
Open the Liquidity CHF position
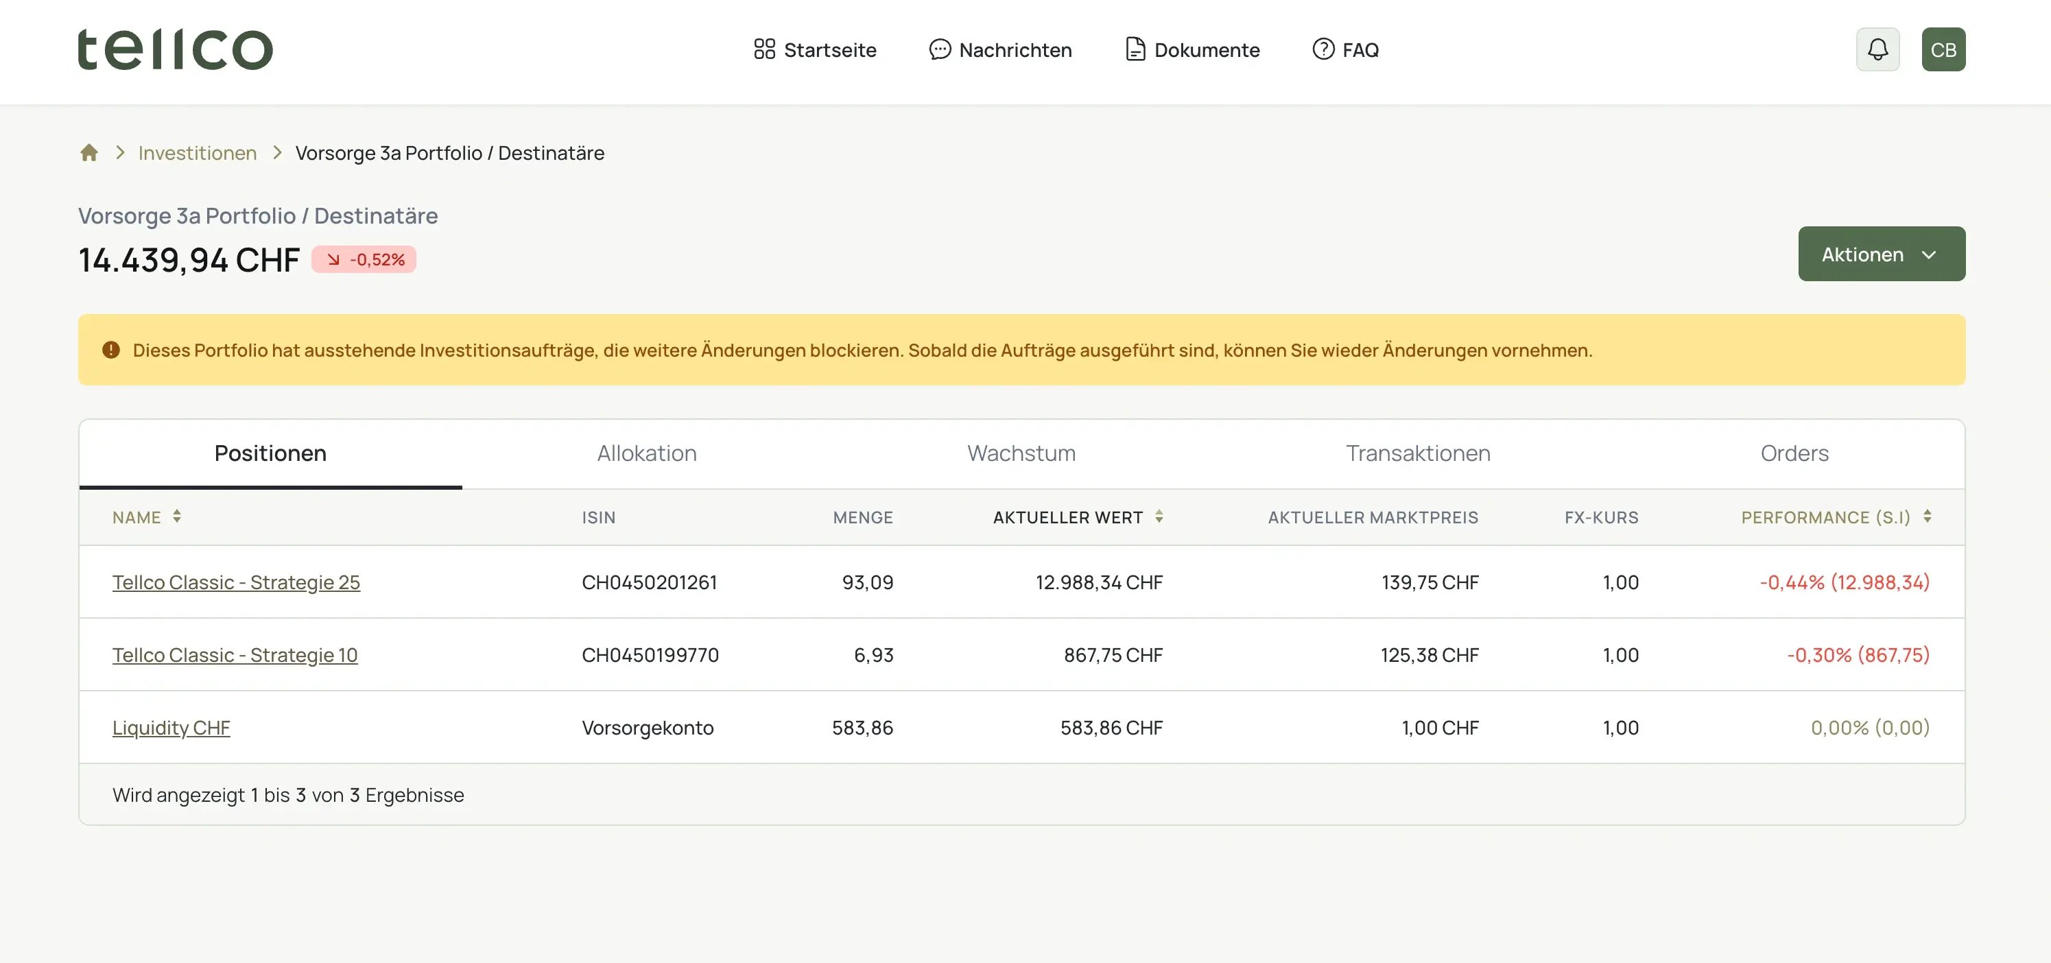point(171,728)
